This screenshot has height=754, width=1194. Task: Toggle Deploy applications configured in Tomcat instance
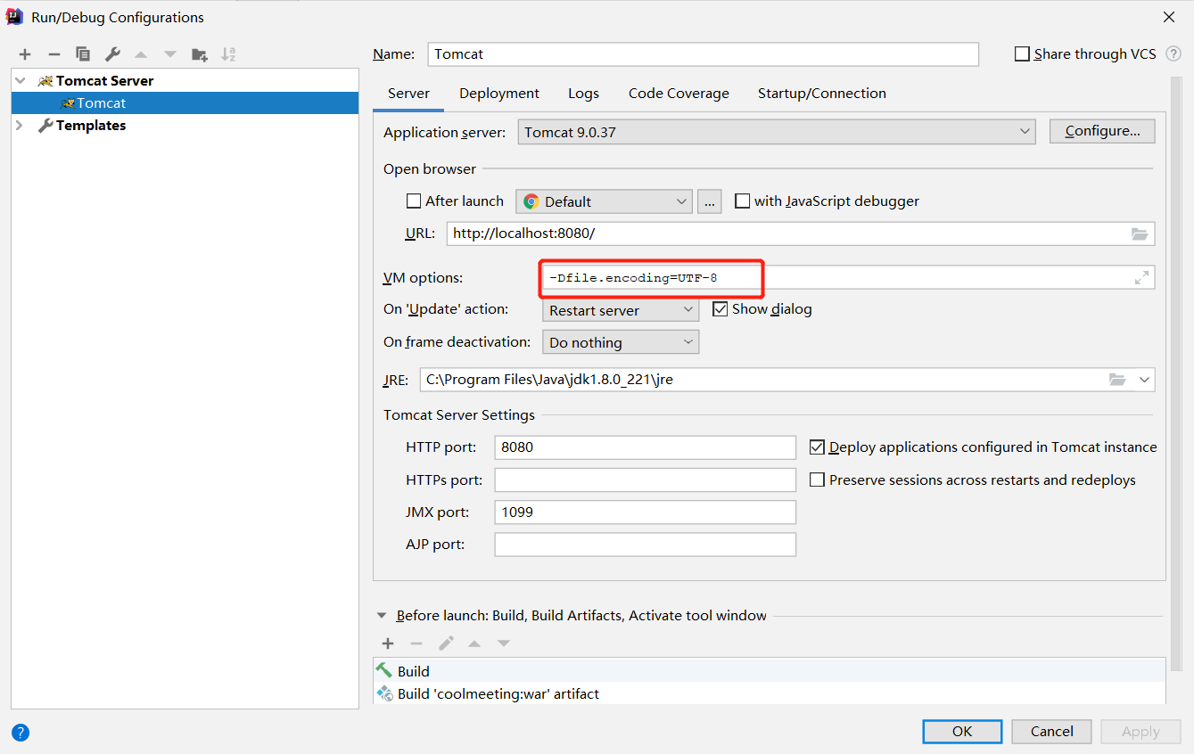pos(817,447)
